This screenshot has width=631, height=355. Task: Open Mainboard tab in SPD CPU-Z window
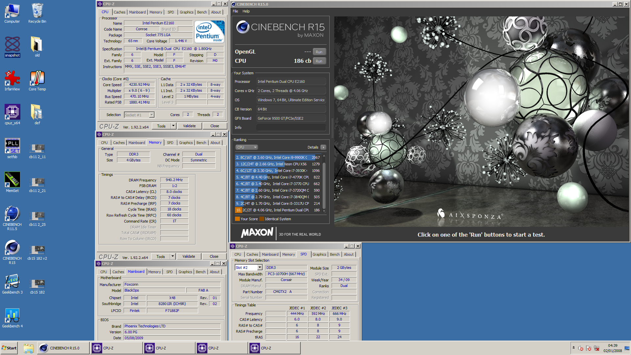[270, 254]
